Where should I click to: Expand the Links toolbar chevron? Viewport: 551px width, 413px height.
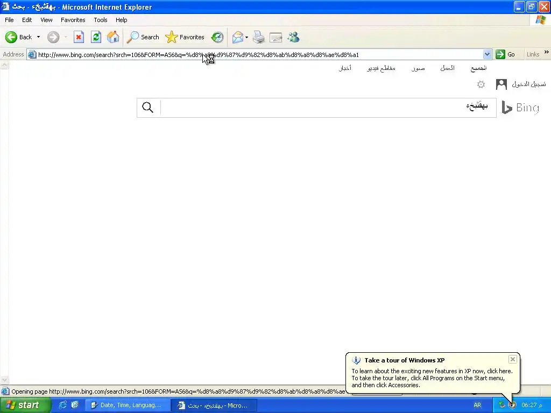click(x=547, y=52)
